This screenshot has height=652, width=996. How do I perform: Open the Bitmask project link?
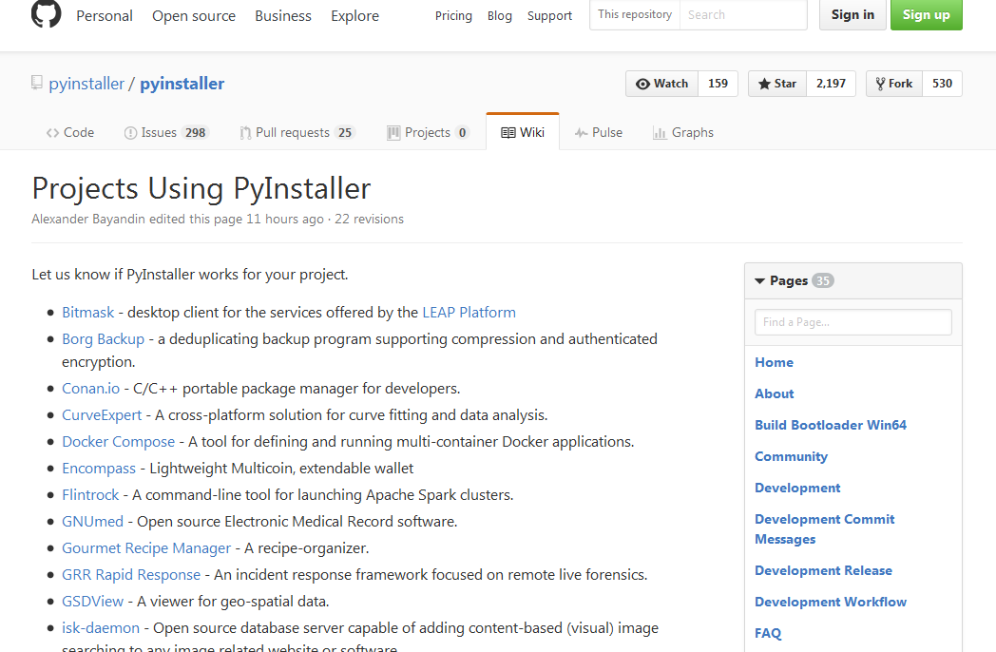[x=87, y=313]
